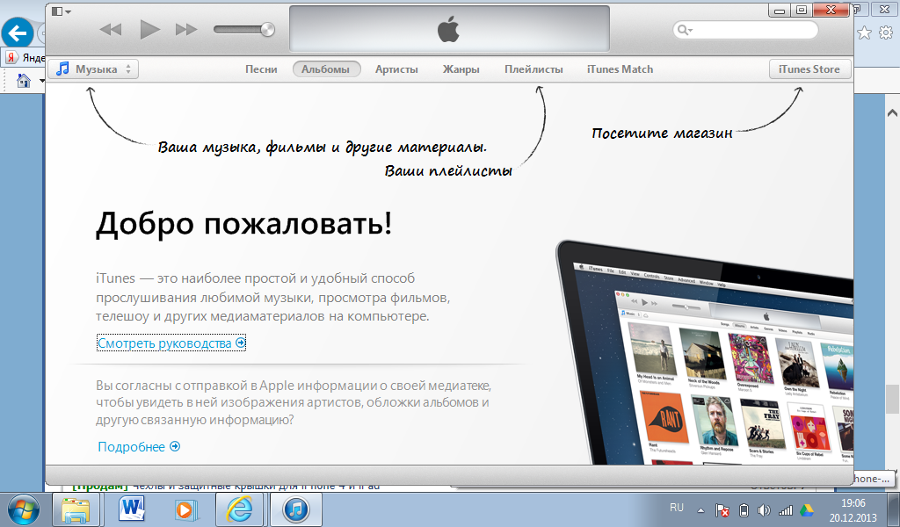Image resolution: width=900 pixels, height=527 pixels.
Task: Start playback with the Play button
Action: tap(149, 29)
